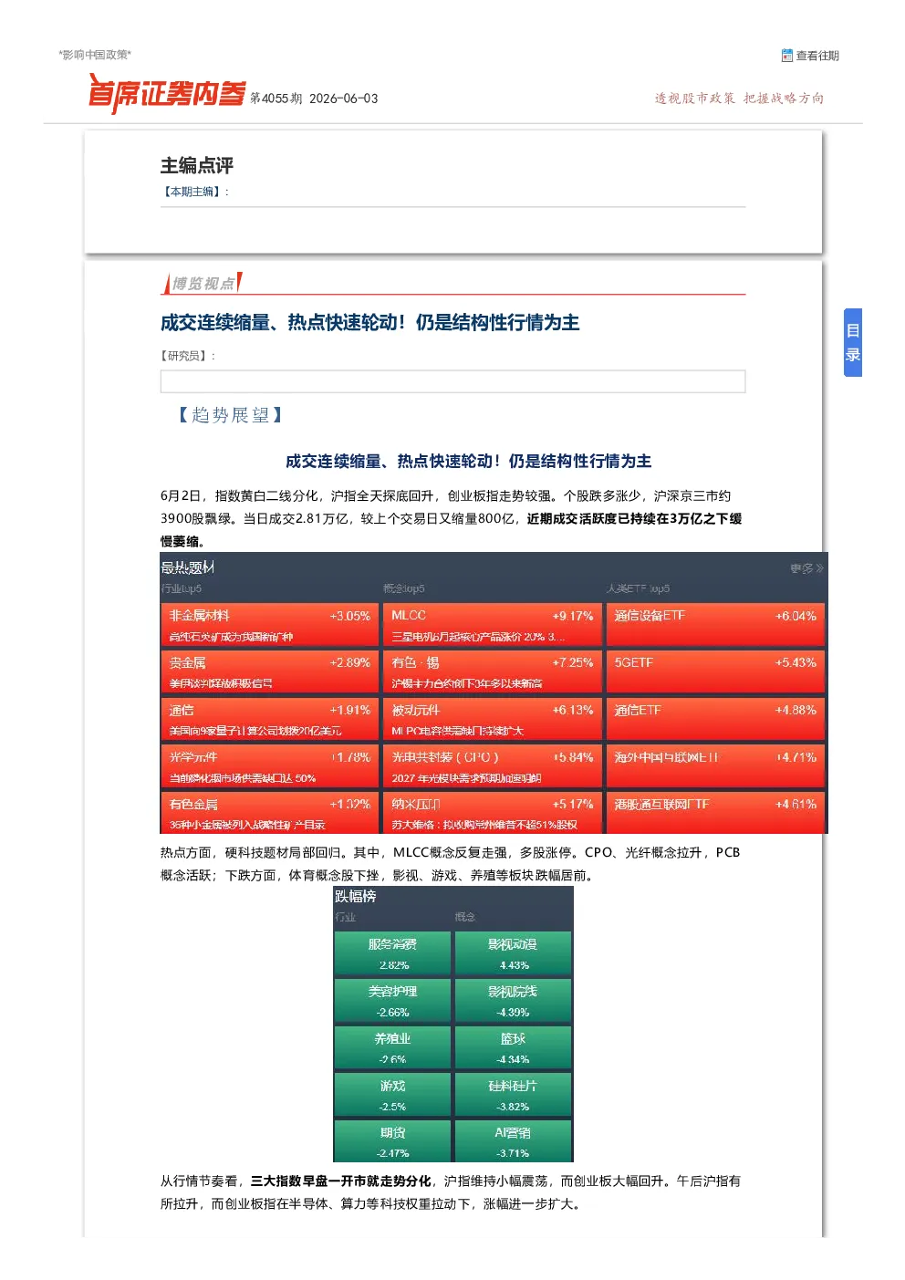The width and height of the screenshot is (905, 1280).
Task: Select the 光学元件 tile
Action: click(269, 766)
